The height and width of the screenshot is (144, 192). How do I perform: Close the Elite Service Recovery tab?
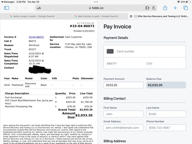point(131,16)
